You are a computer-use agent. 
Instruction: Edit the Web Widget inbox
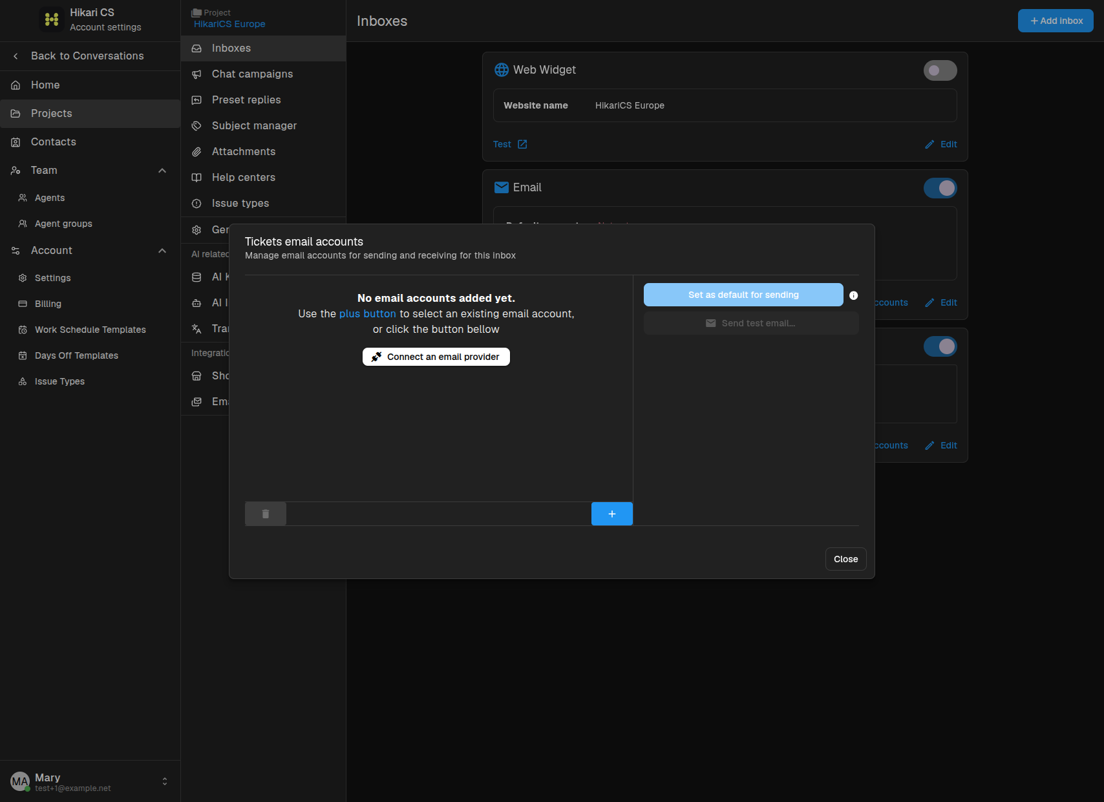(x=941, y=144)
